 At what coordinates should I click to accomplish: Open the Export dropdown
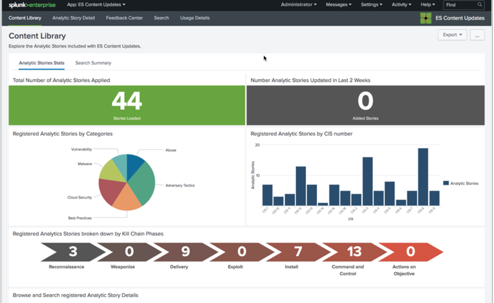click(452, 35)
